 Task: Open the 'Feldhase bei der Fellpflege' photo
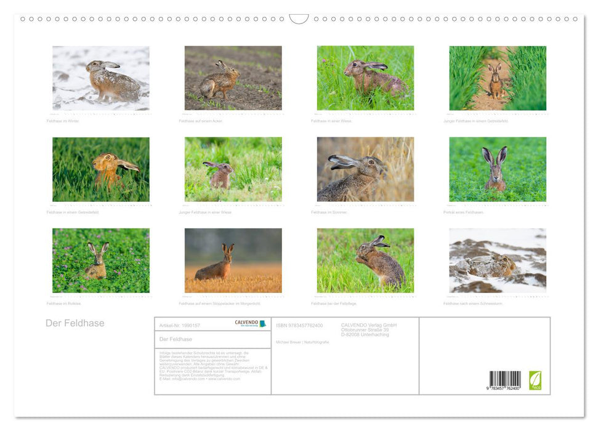[x=365, y=260]
